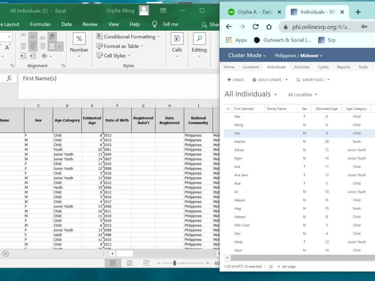
Task: Click the saved password key icon in address bar
Action: tap(364, 27)
